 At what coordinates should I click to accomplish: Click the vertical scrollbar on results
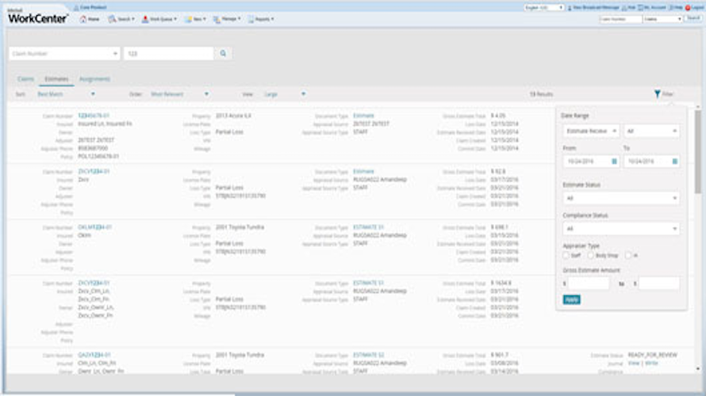698,150
